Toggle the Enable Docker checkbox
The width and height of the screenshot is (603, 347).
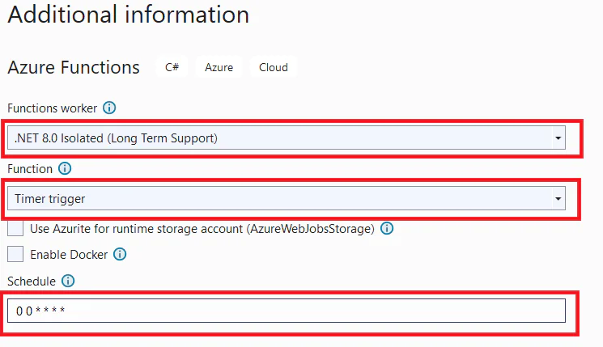pyautogui.click(x=15, y=254)
